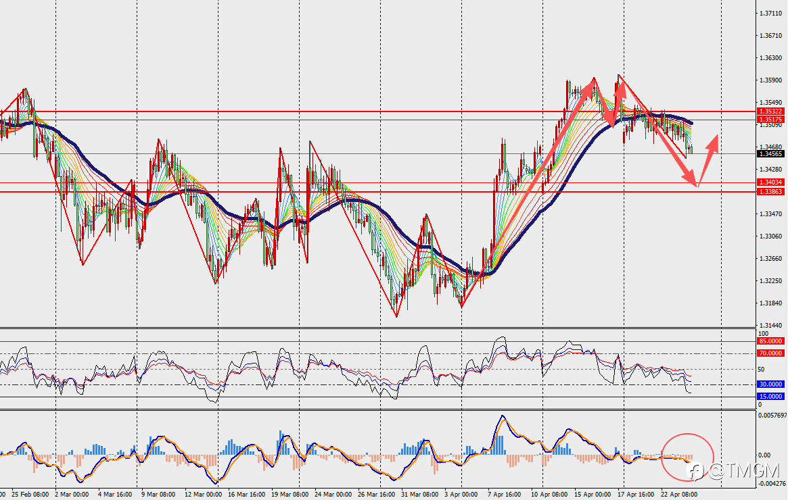Click the oscillator midline value 50

pos(762,370)
